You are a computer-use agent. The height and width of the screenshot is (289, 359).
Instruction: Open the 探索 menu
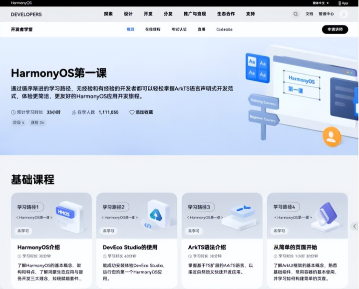108,14
